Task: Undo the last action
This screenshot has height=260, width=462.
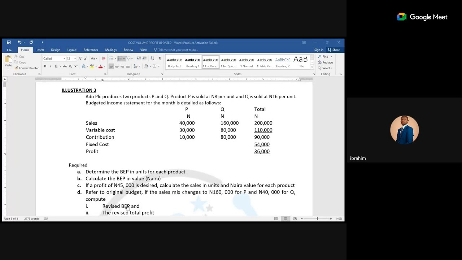Action: click(x=19, y=43)
